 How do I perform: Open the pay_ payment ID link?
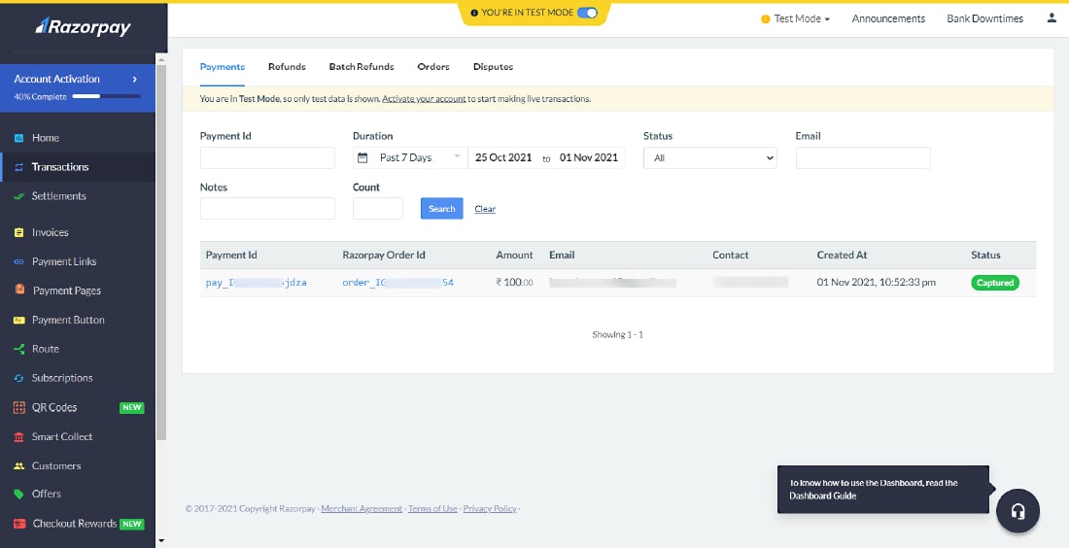pyautogui.click(x=257, y=283)
